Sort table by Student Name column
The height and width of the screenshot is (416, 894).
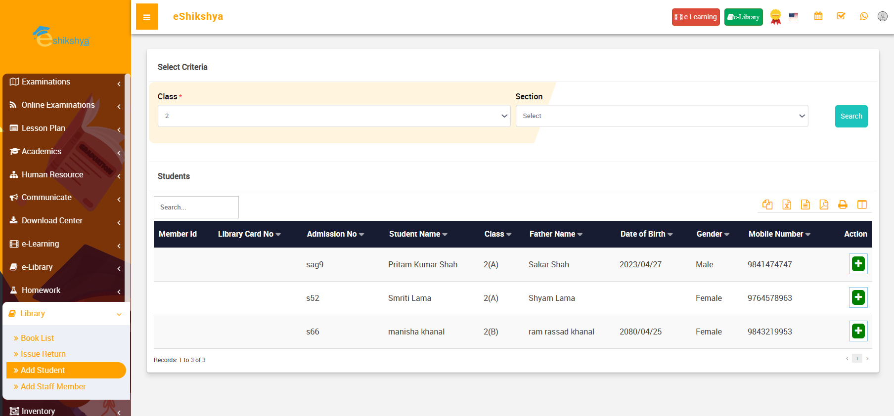click(x=418, y=234)
